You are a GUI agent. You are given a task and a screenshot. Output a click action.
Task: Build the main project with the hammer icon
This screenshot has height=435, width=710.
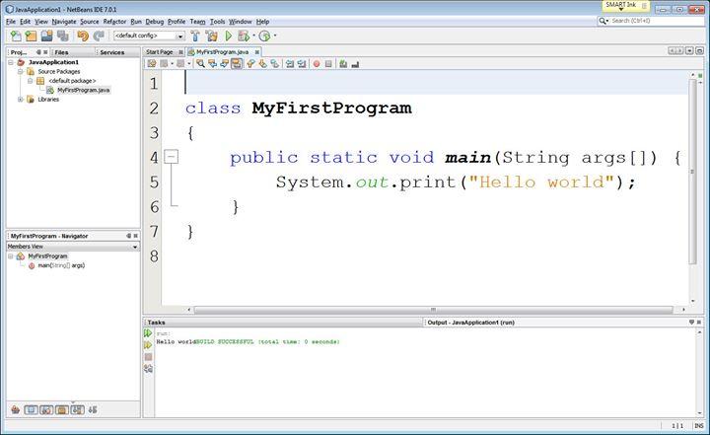195,36
